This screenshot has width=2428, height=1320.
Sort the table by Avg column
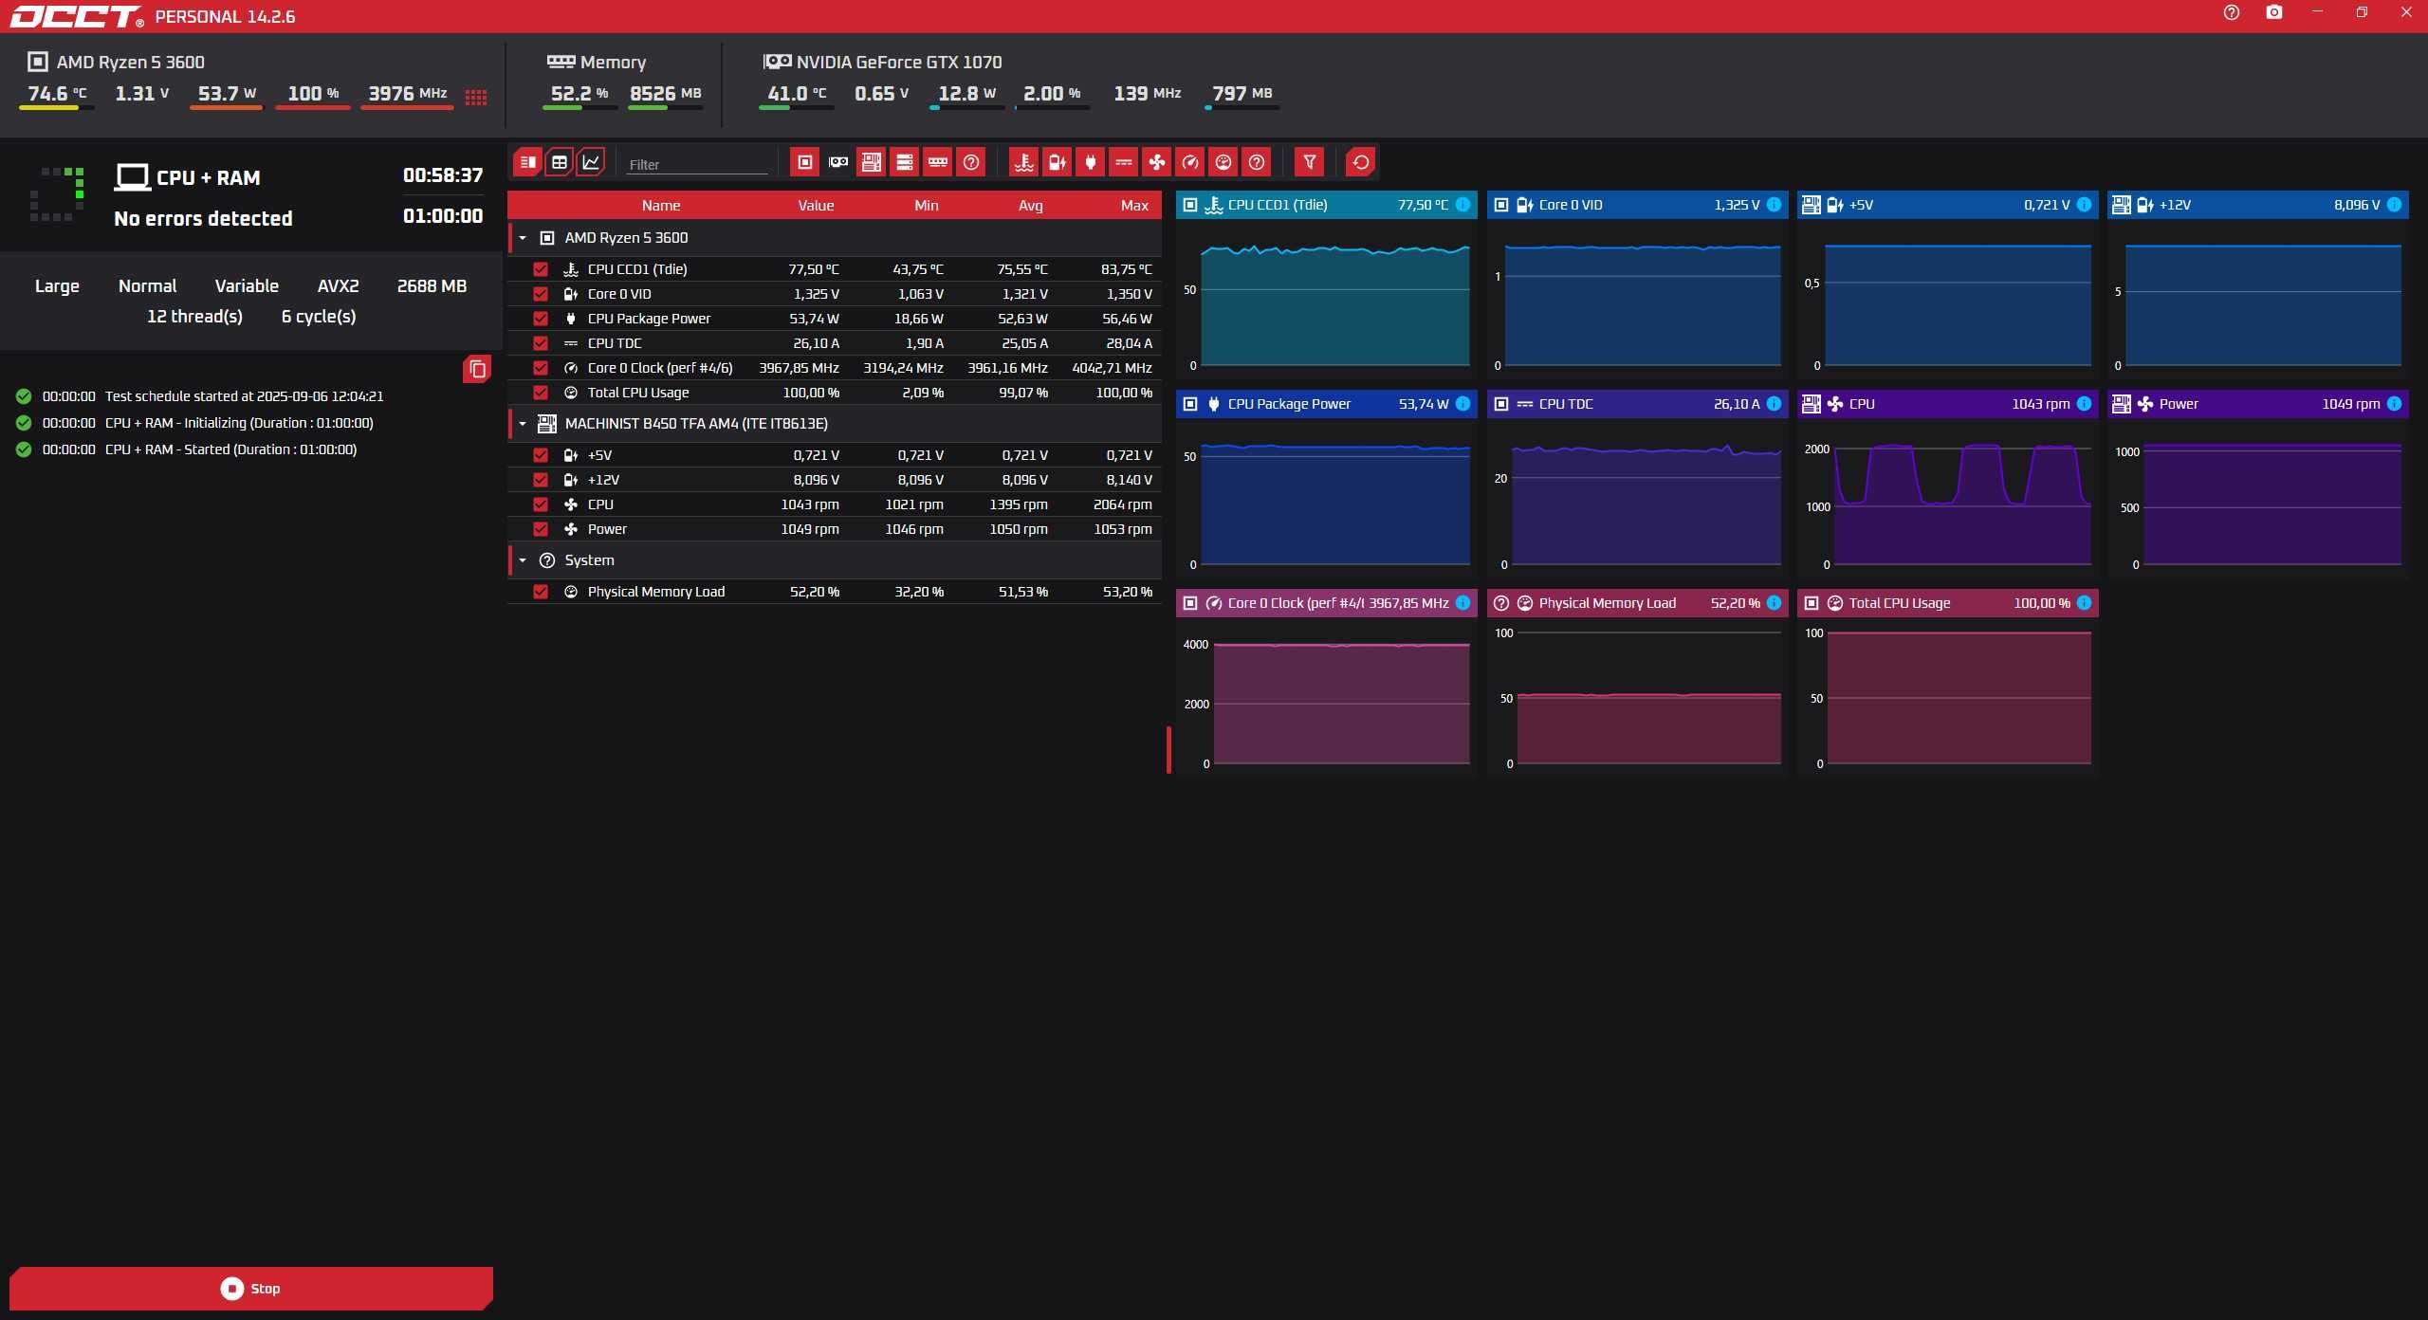pos(1030,206)
